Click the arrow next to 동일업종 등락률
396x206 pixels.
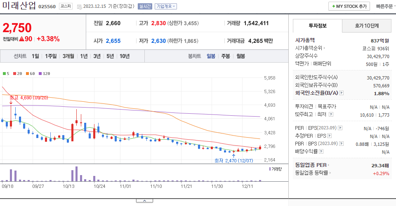(330, 173)
